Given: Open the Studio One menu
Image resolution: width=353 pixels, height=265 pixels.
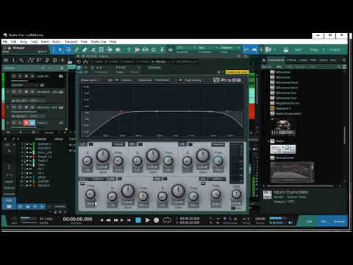Looking at the screenshot, I should (99, 41).
